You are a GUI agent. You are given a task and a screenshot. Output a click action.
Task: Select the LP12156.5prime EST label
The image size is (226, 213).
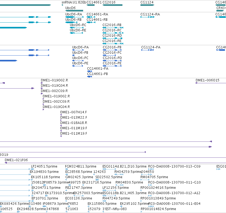(x=116, y=188)
